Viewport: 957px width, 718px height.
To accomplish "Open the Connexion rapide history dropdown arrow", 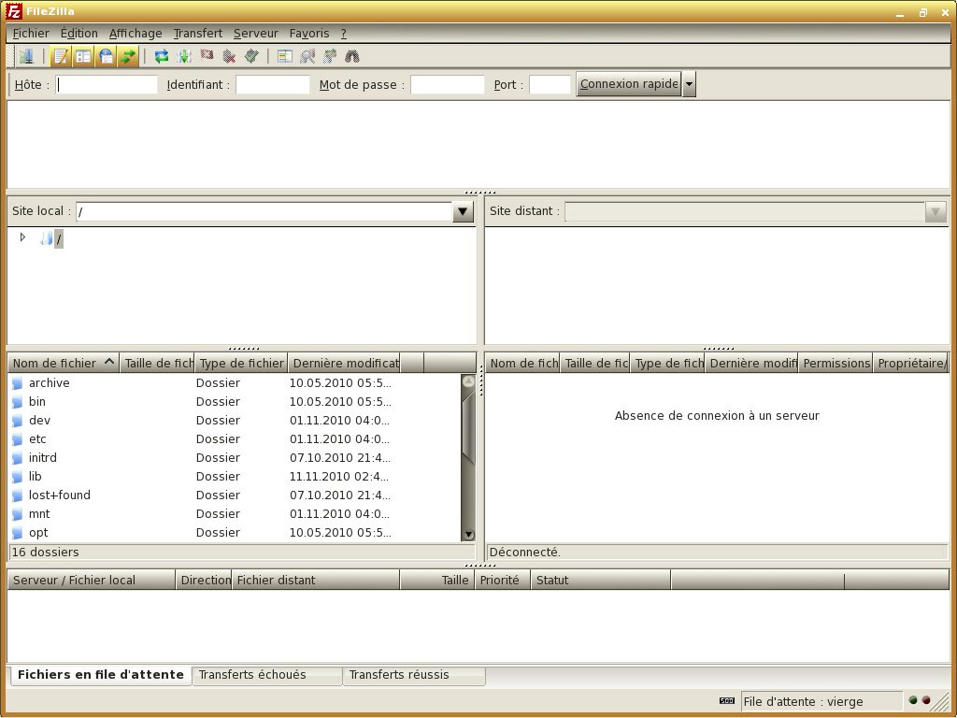I will click(689, 84).
